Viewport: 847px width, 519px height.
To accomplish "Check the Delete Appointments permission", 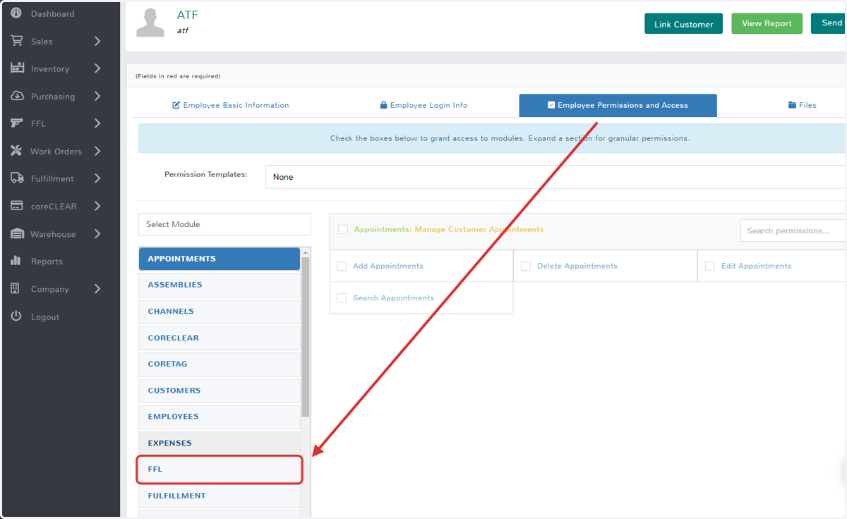I will pos(526,266).
